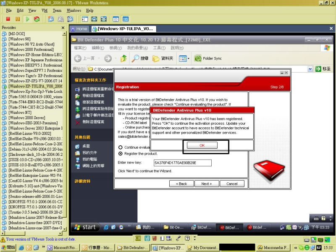
Task: Click the Favorites horizontal scrollbar
Action: click(x=31, y=233)
